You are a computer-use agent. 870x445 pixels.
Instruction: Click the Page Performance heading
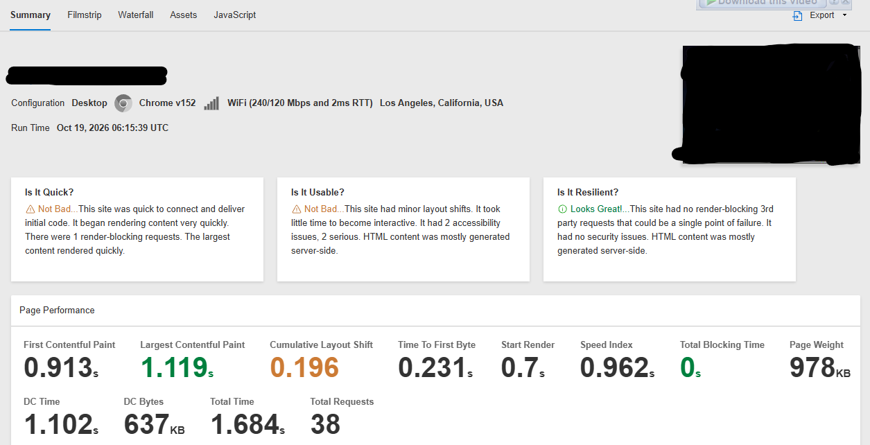(x=57, y=310)
